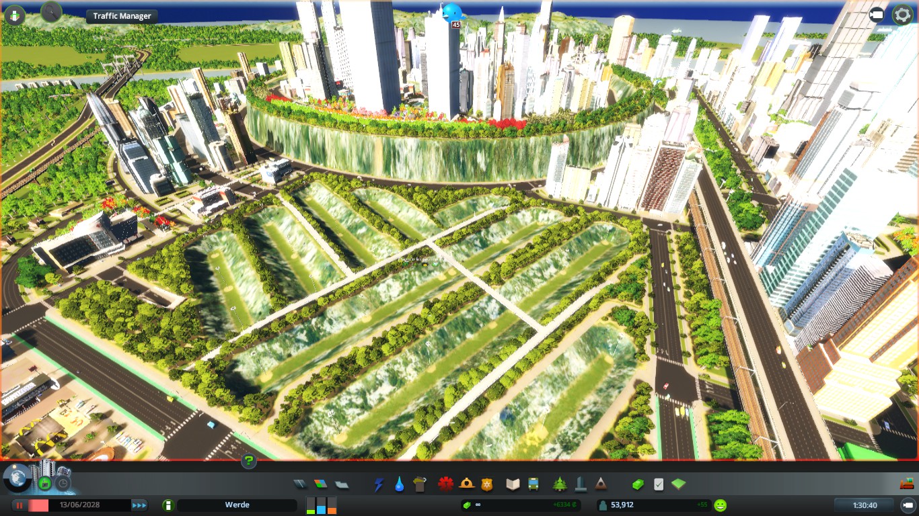The height and width of the screenshot is (516, 919).
Task: Open the Zoning tool
Action: (321, 484)
